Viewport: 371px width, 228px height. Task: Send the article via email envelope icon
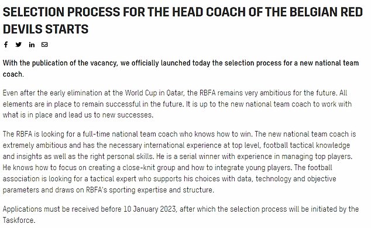coord(44,44)
